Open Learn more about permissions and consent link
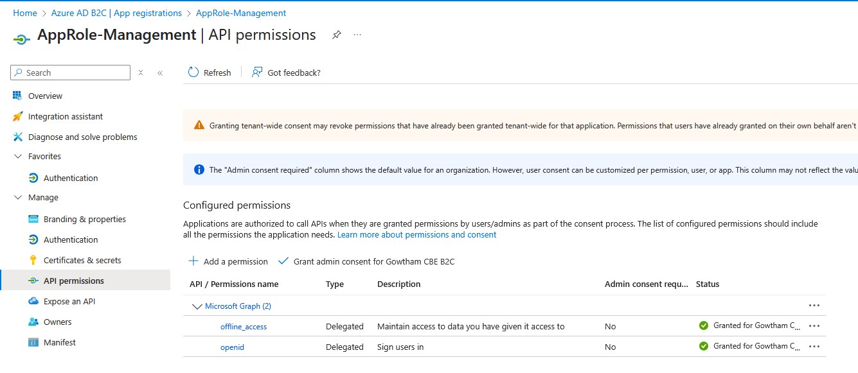Screen dimensions: 858x373 coord(416,234)
